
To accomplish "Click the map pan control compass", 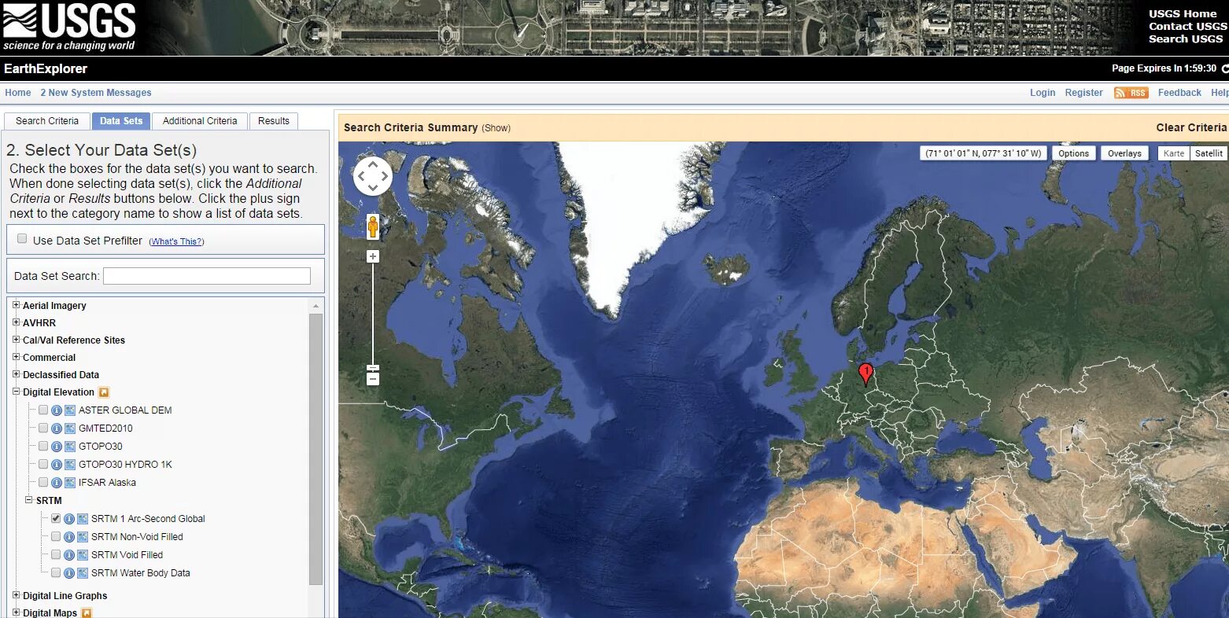I will 373,176.
